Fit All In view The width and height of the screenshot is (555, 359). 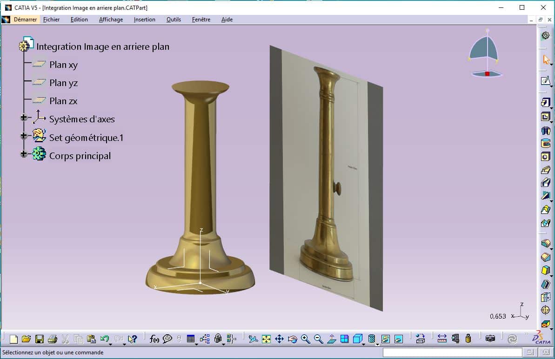click(266, 339)
